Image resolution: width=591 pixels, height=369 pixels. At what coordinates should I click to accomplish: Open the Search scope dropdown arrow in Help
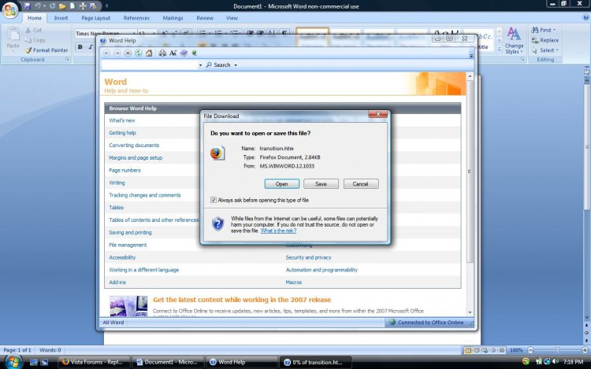pyautogui.click(x=236, y=65)
